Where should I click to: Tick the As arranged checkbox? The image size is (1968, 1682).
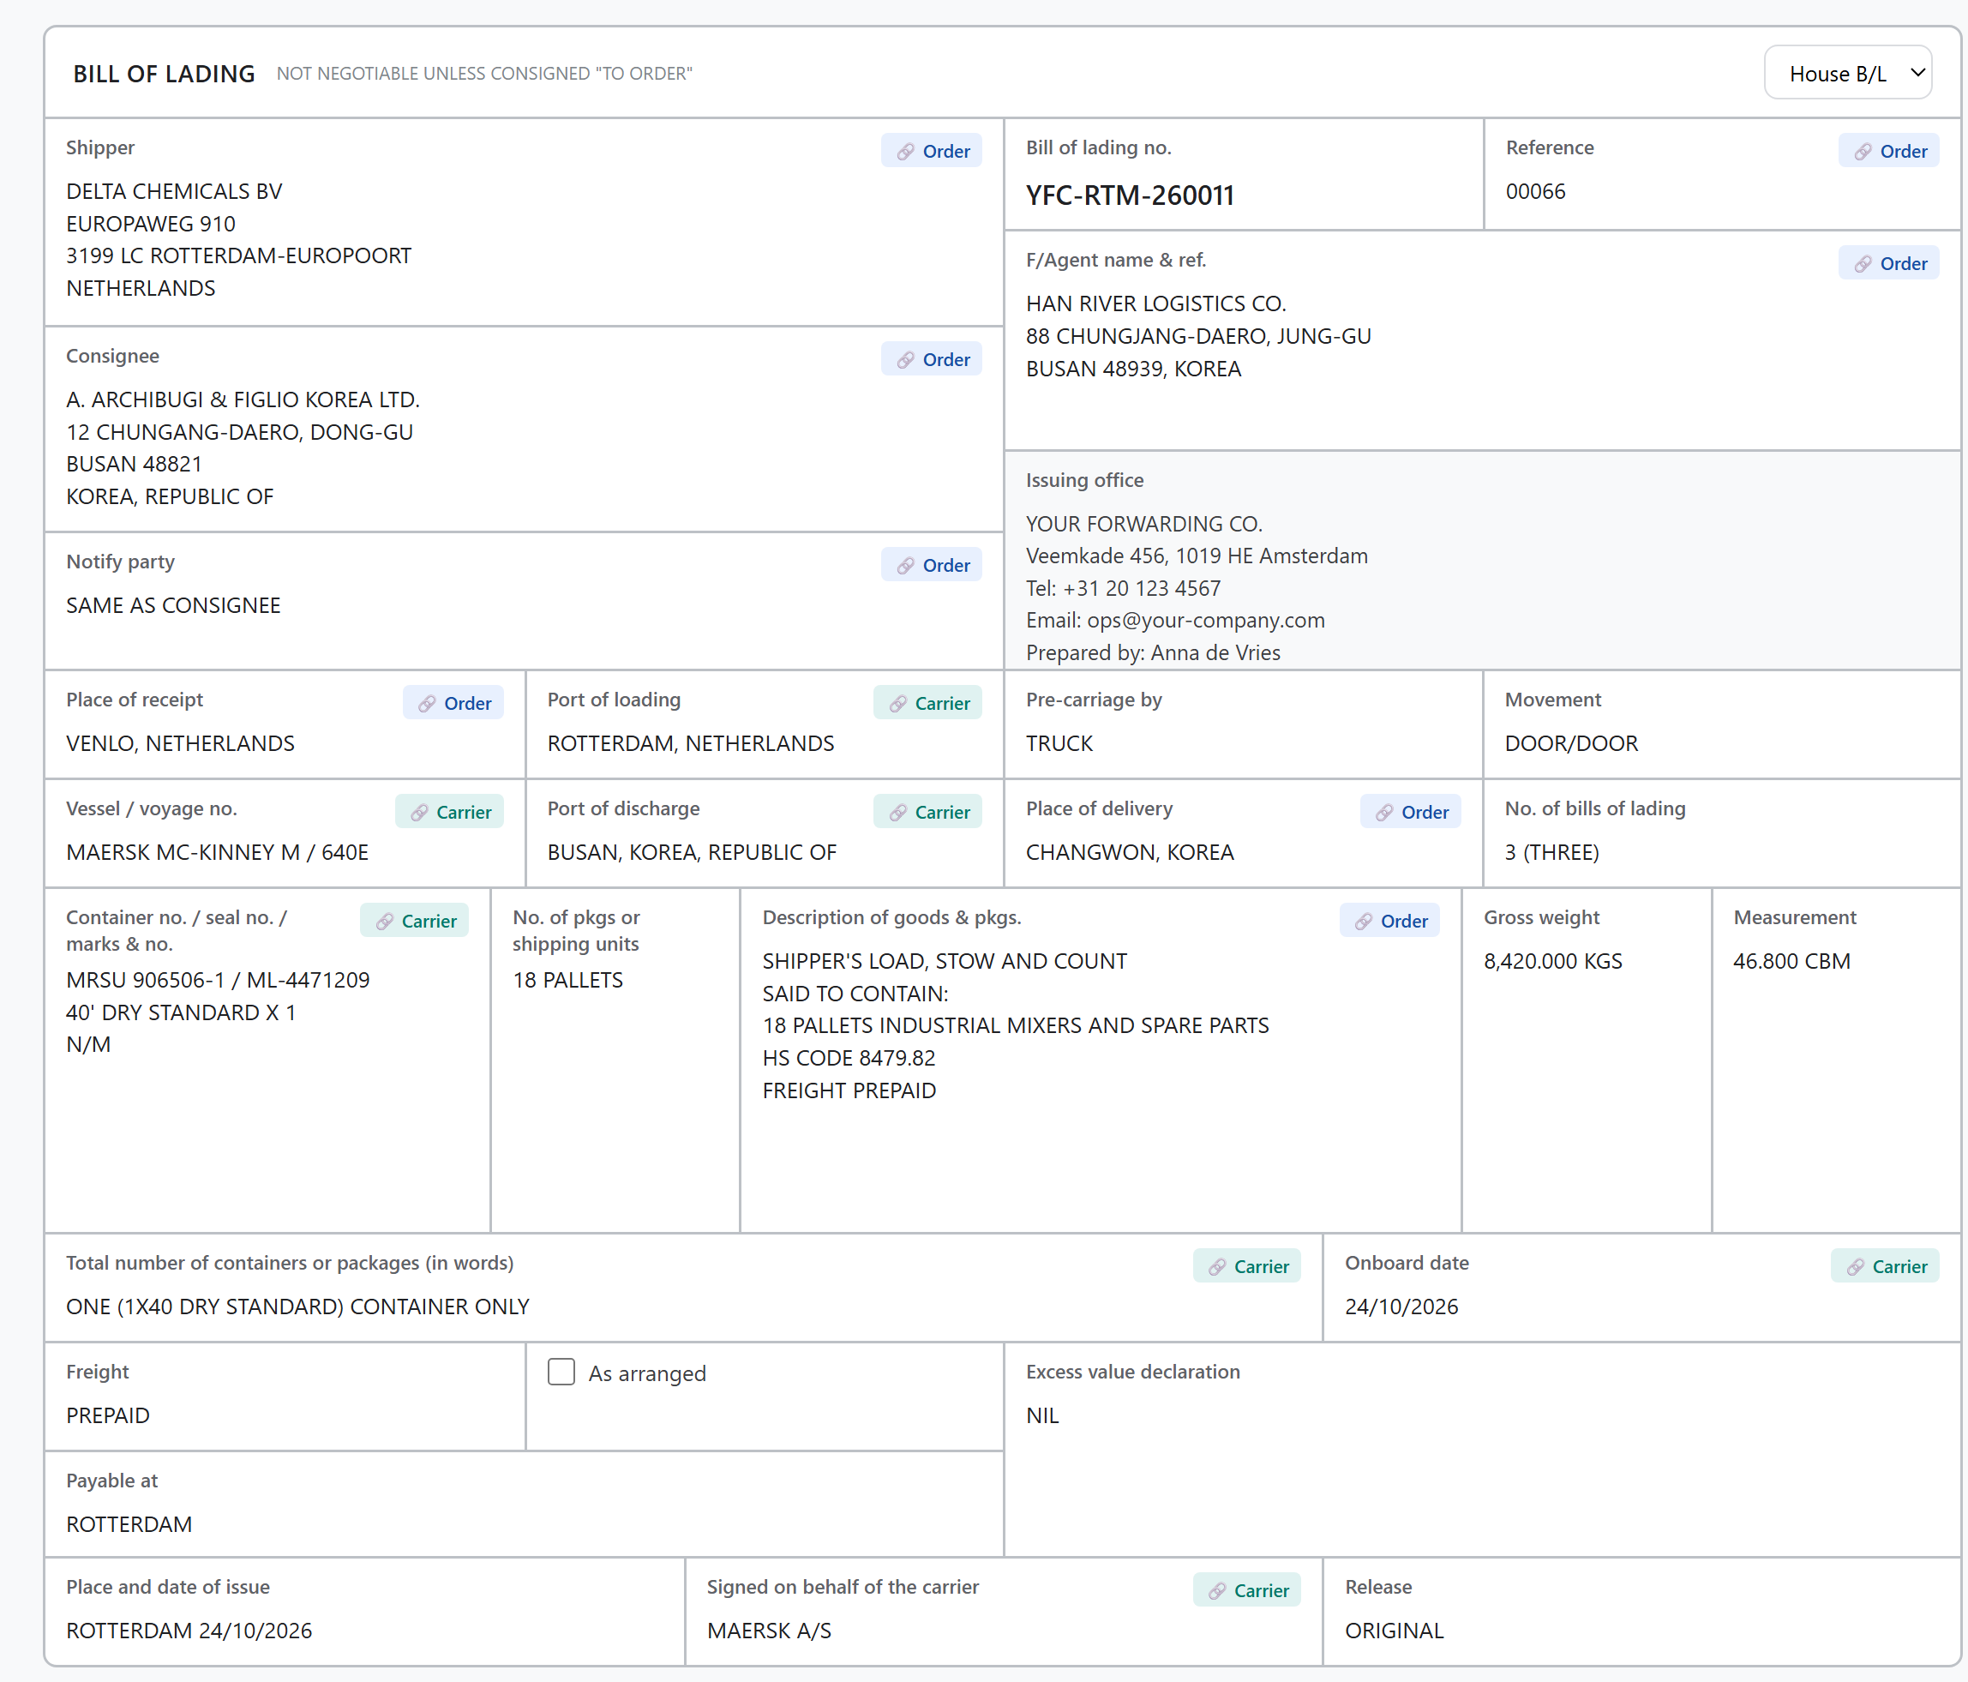coord(561,1372)
